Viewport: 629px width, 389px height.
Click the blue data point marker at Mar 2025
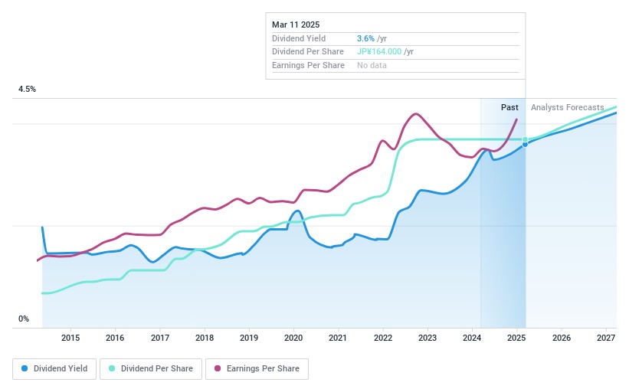[x=526, y=144]
